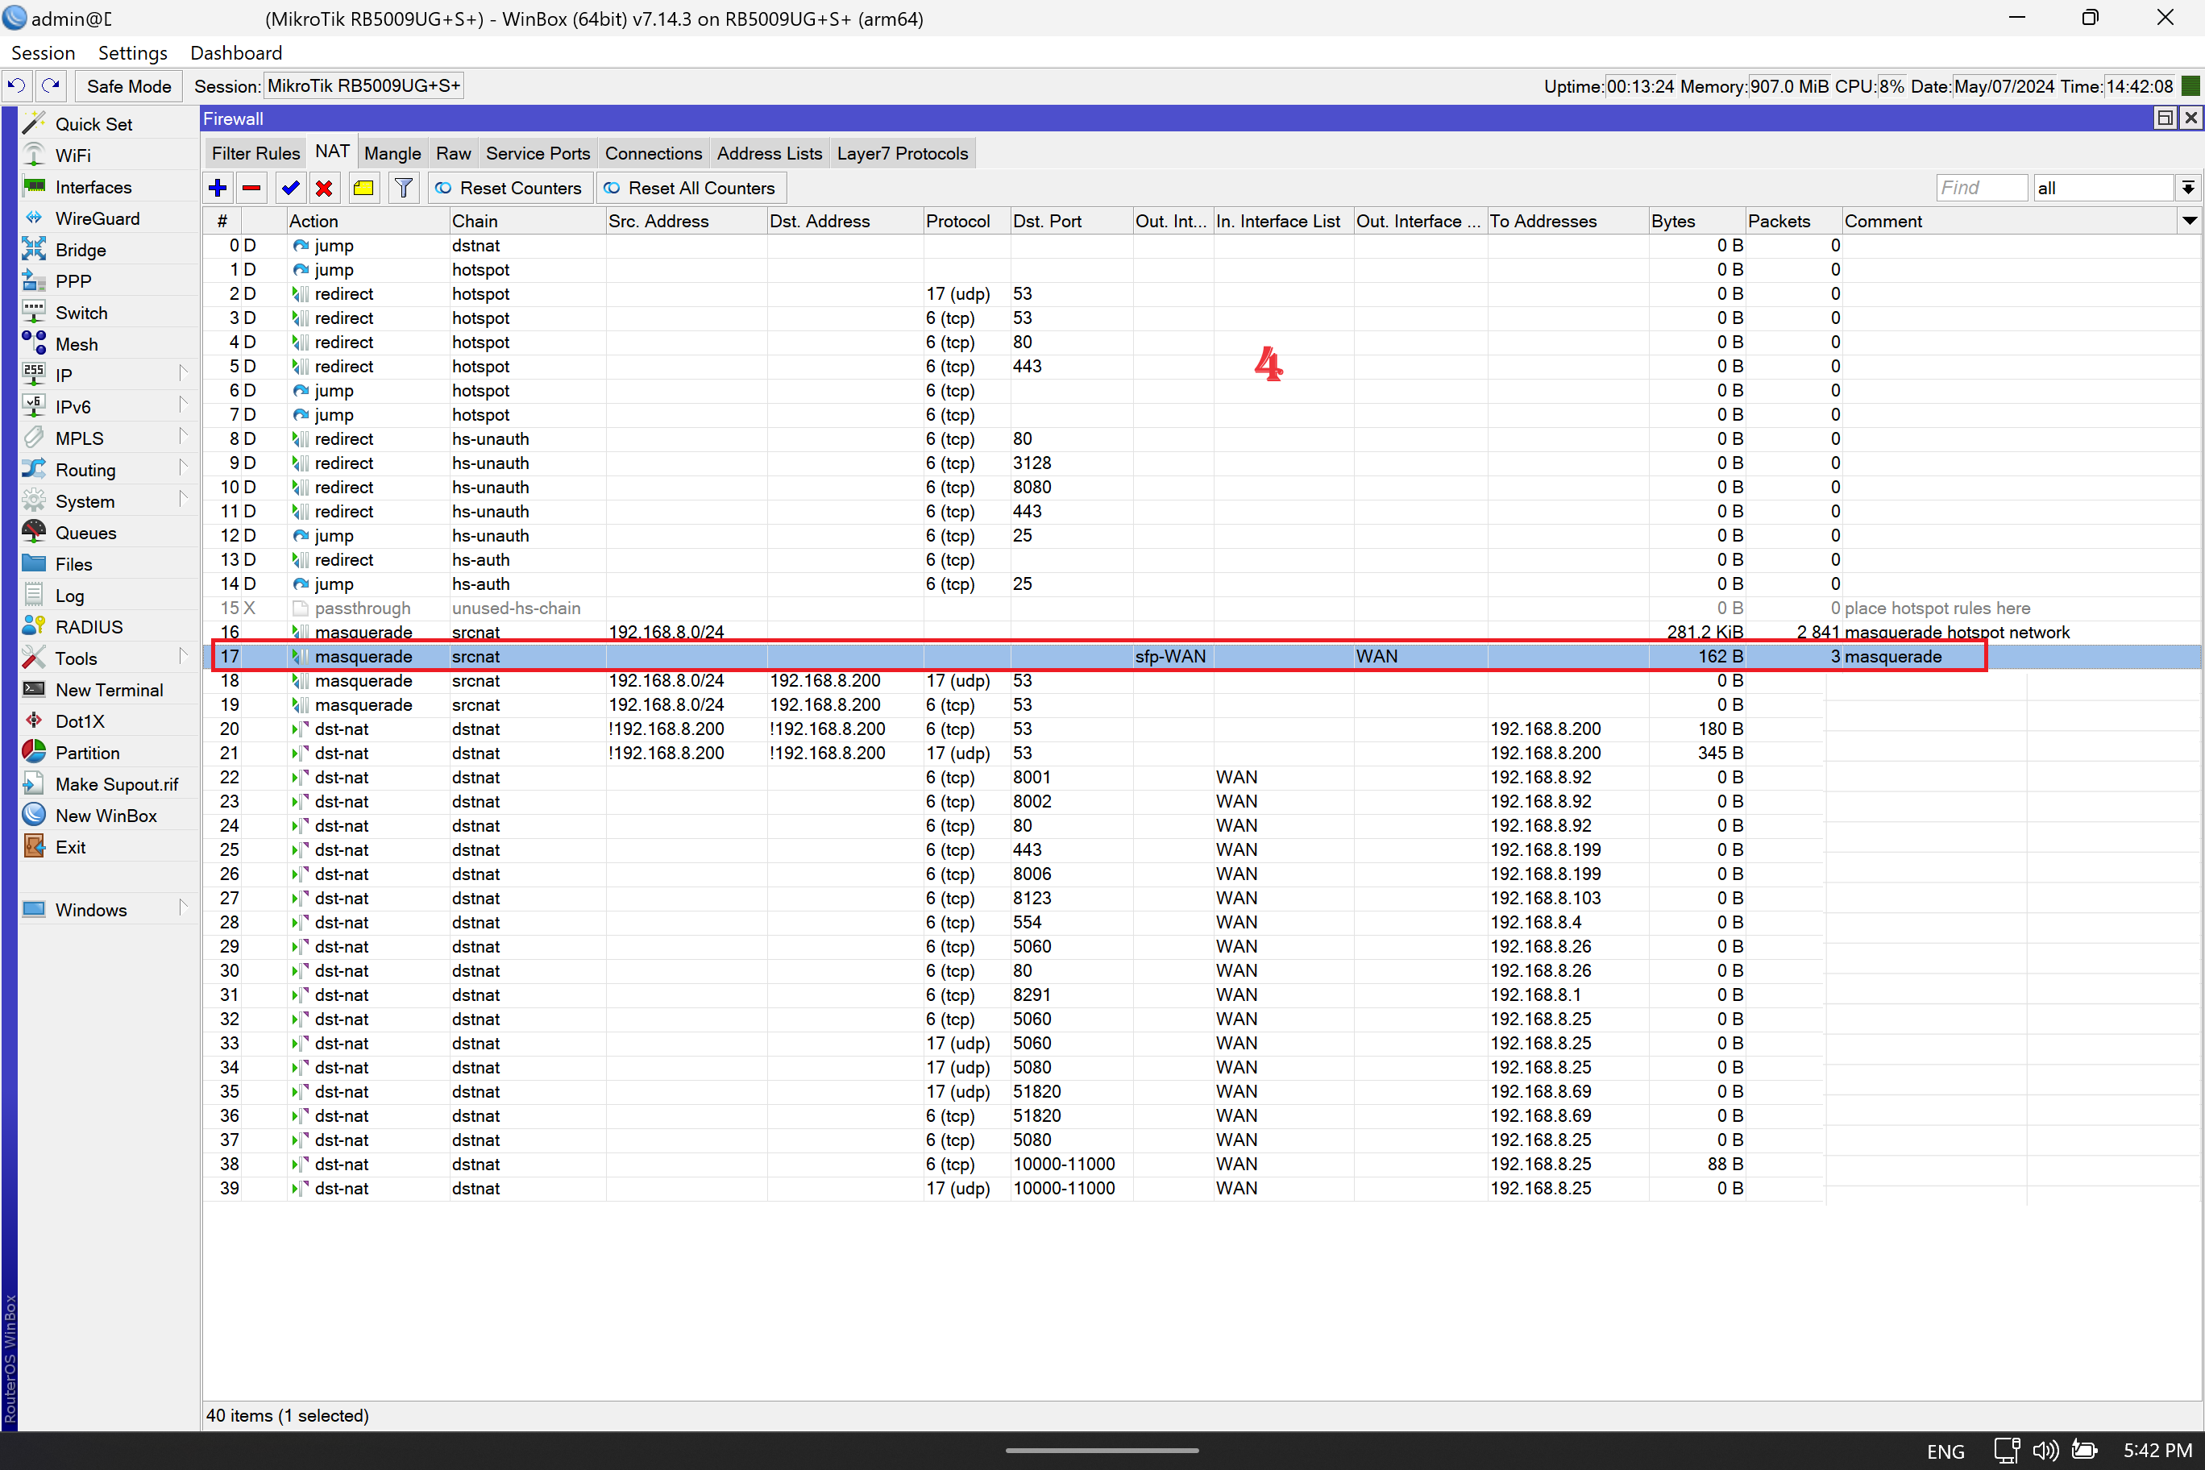Viewport: 2205px width, 1470px height.
Task: Switch to Address Lists tab
Action: click(769, 153)
